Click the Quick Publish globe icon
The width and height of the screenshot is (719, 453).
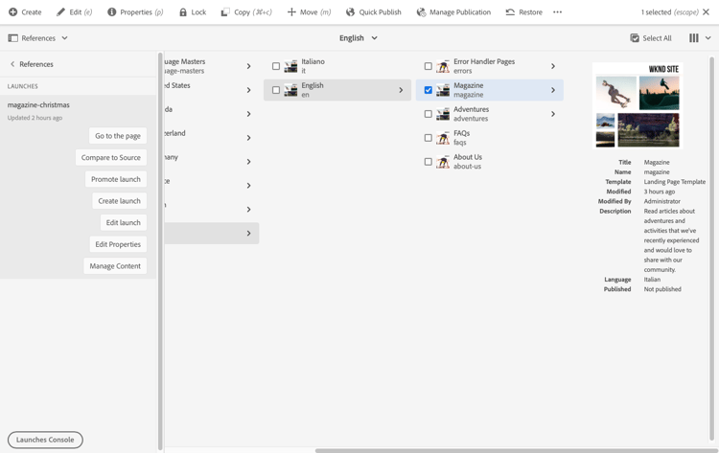pos(351,12)
